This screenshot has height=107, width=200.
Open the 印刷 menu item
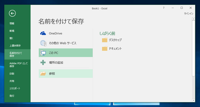(12, 74)
